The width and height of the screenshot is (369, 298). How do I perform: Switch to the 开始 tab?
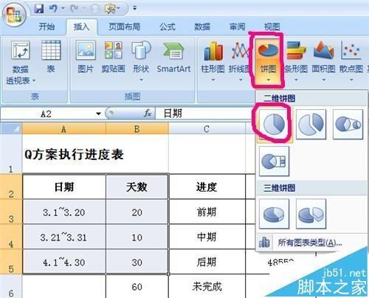point(46,27)
